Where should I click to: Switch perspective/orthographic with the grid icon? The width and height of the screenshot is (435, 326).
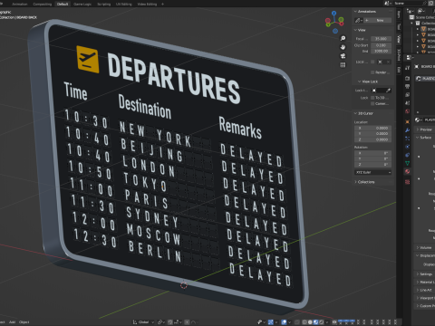tap(343, 65)
